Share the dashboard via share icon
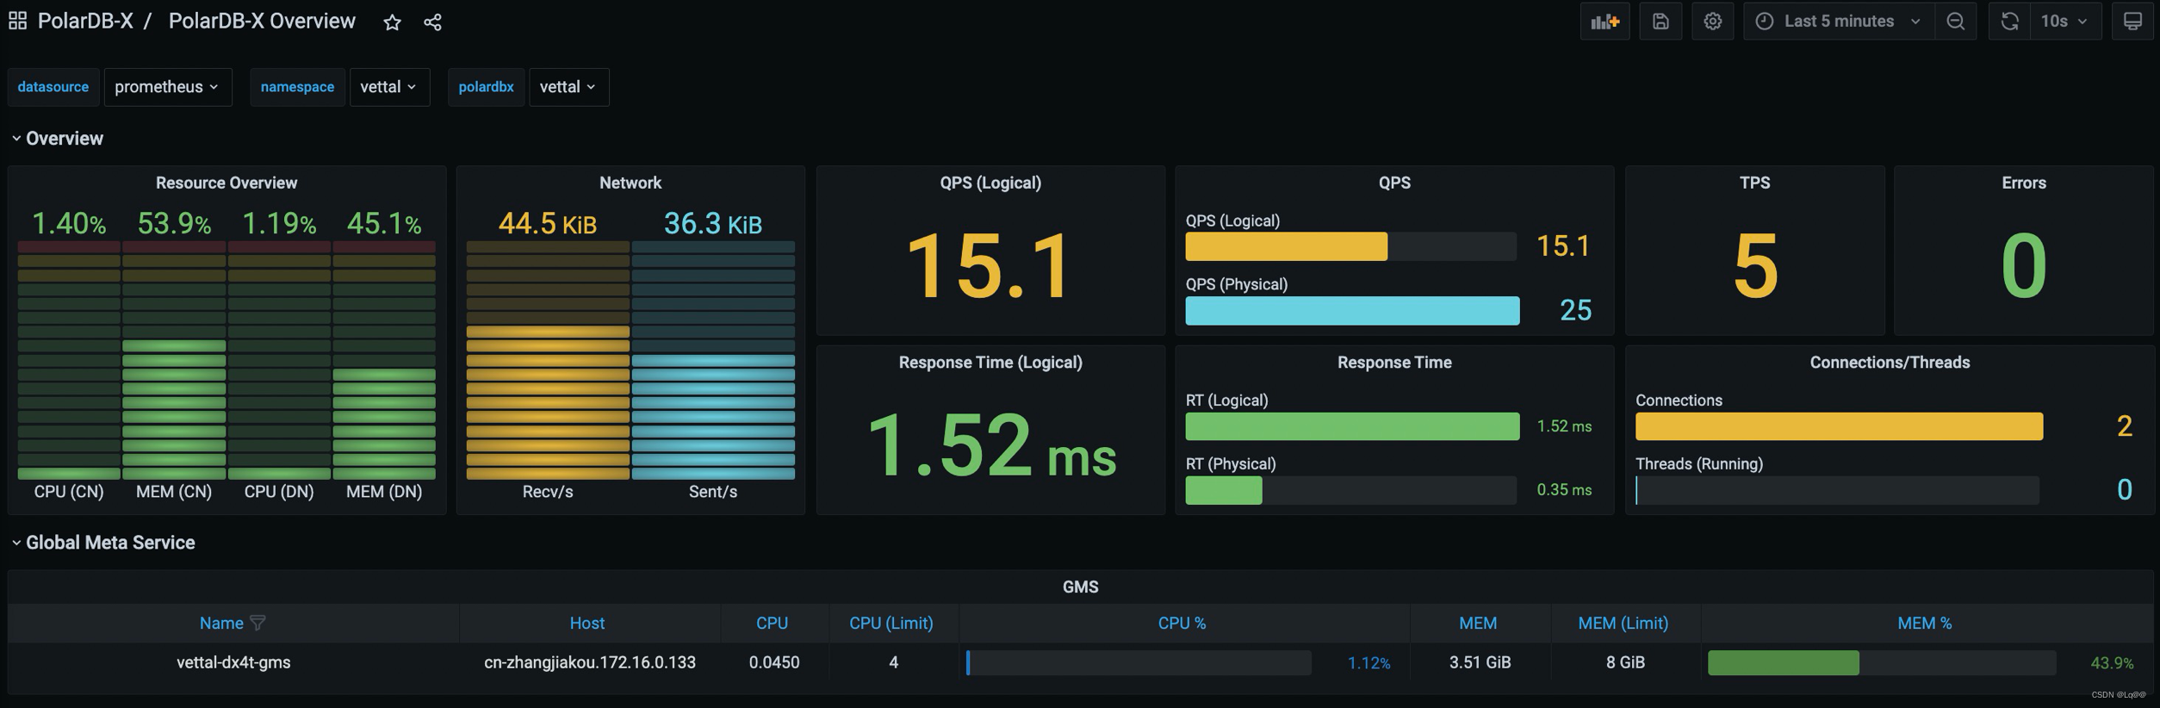2160x708 pixels. [432, 22]
